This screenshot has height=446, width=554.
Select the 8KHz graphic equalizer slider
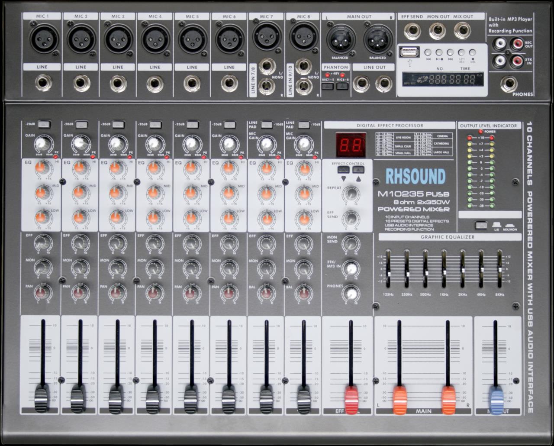coord(500,269)
